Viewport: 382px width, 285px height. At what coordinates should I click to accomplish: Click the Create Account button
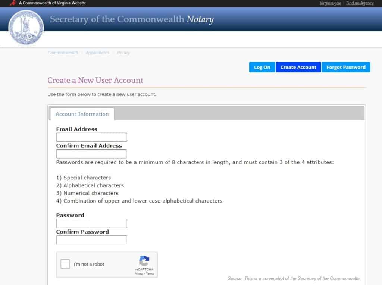[x=298, y=67]
